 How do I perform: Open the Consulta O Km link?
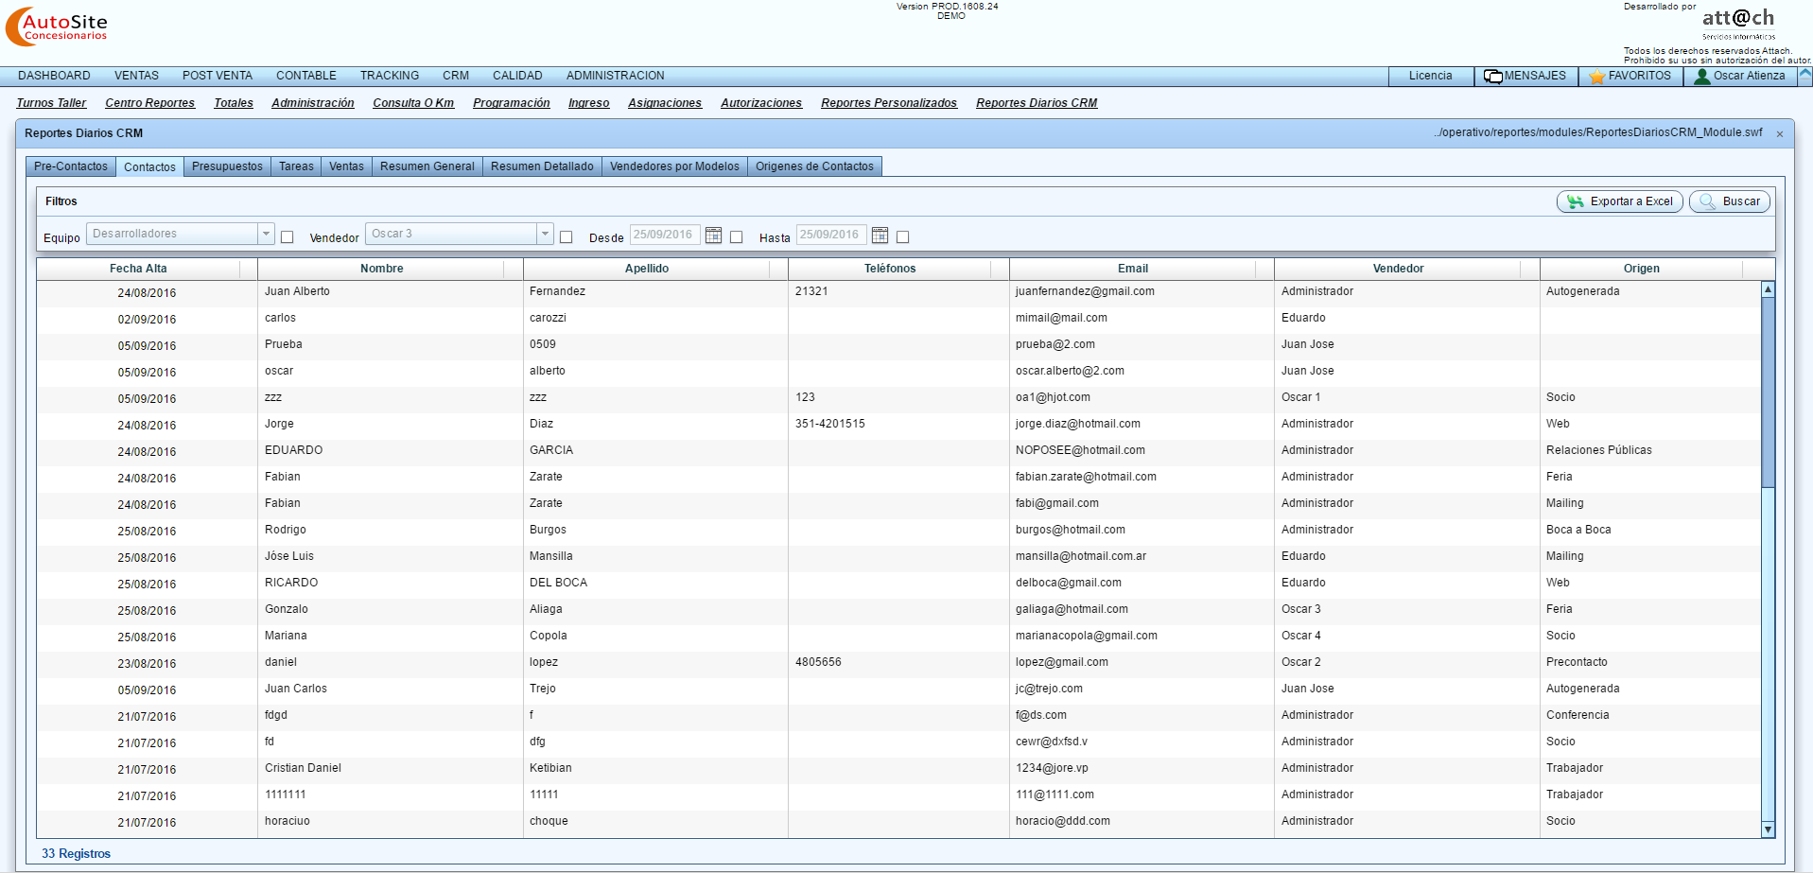point(413,103)
